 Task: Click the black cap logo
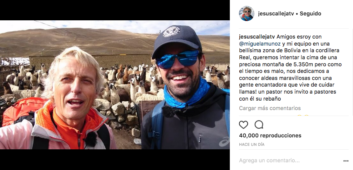click(x=171, y=32)
